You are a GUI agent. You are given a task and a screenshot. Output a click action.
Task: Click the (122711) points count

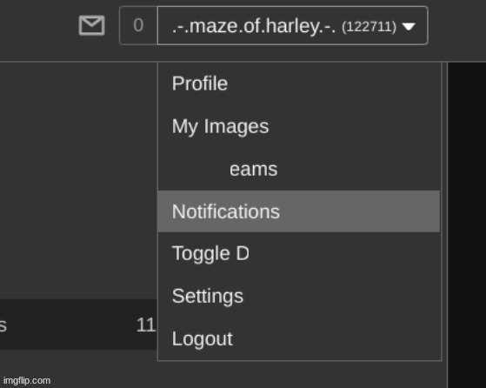369,27
